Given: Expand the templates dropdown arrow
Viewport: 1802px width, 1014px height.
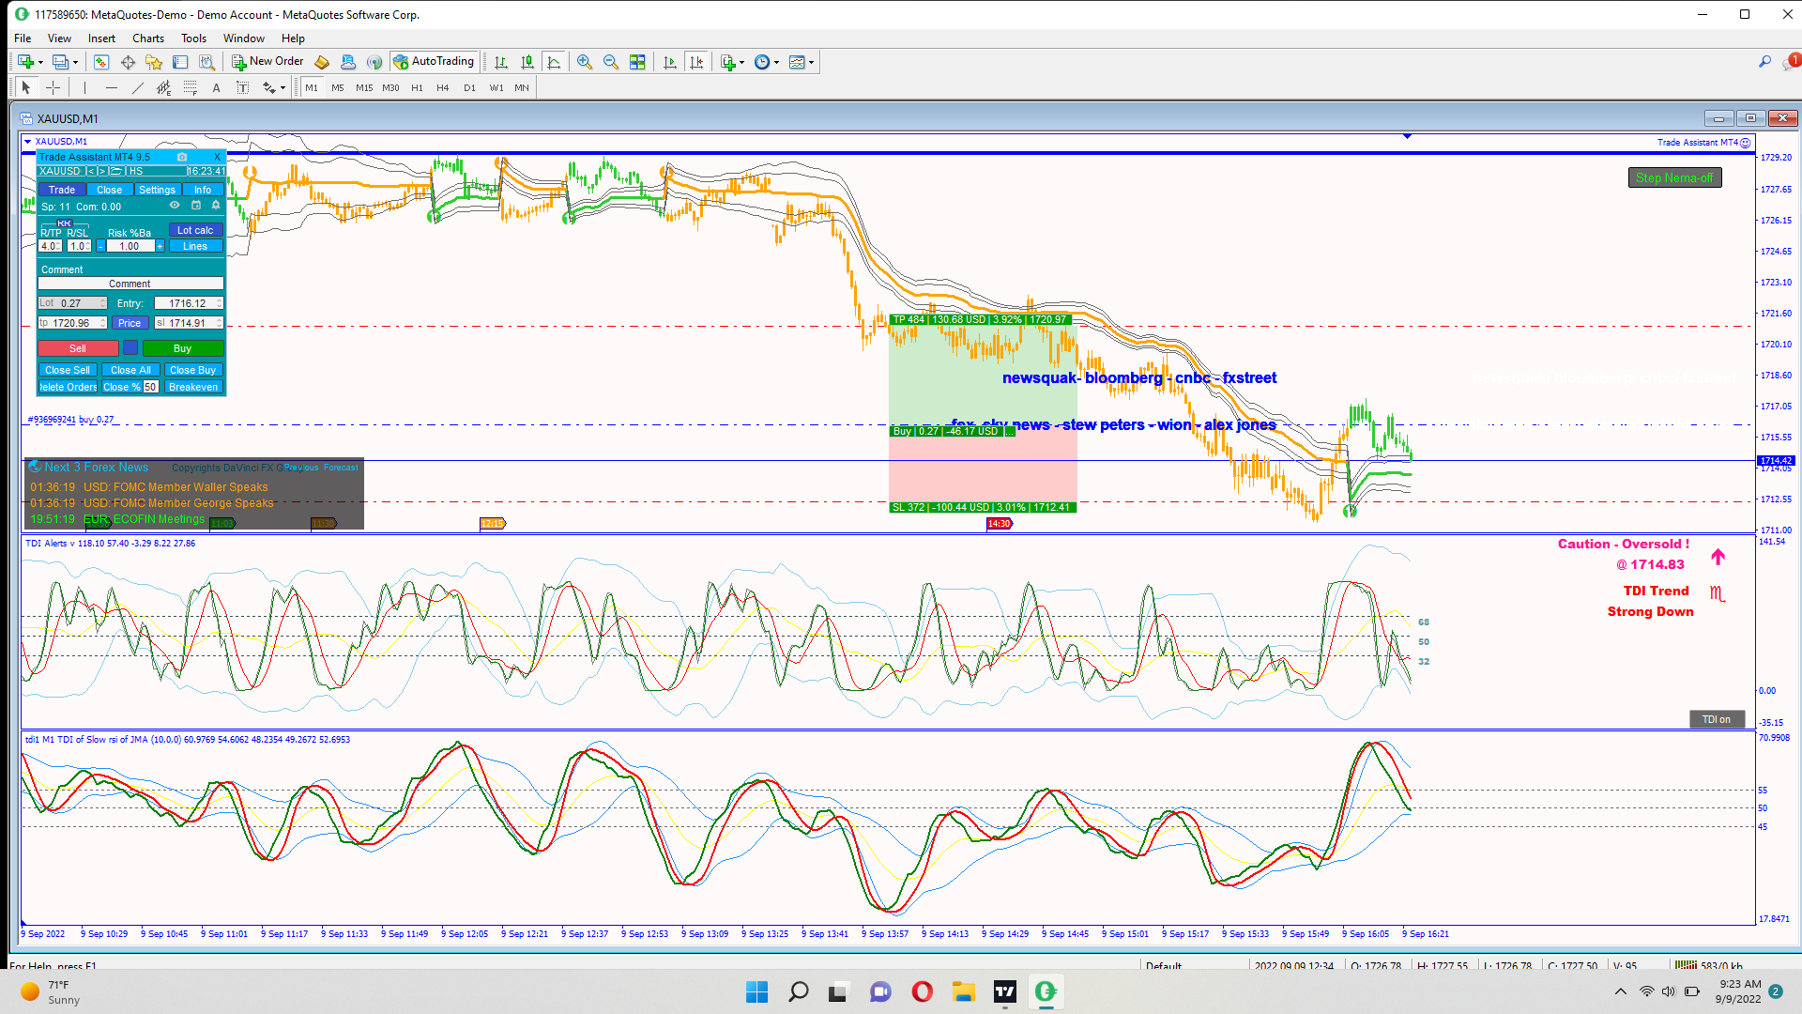Looking at the screenshot, I should (x=811, y=63).
